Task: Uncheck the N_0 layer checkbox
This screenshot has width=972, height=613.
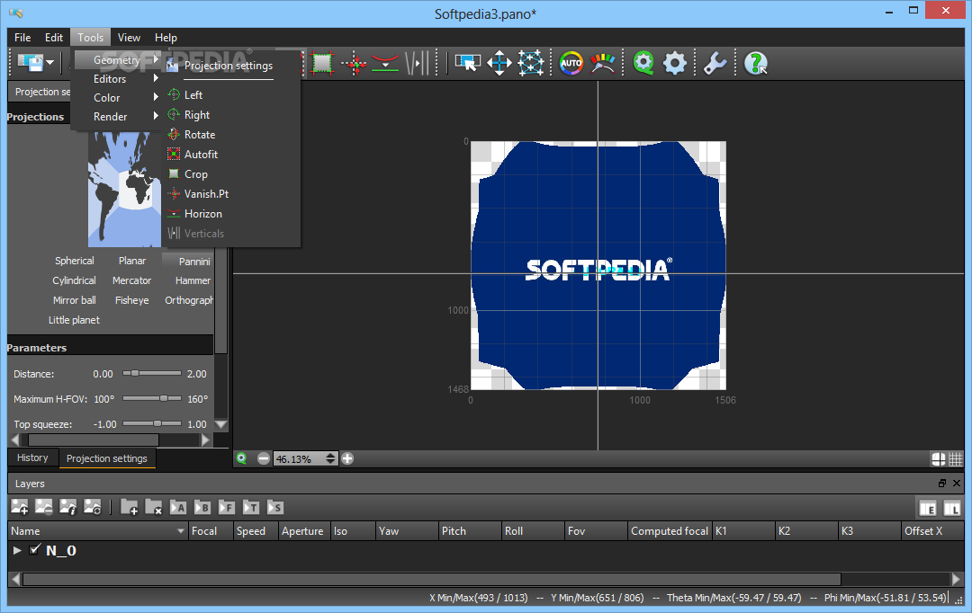Action: pyautogui.click(x=35, y=549)
